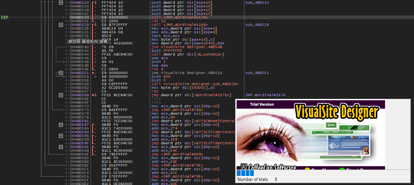The image size is (414, 185).
Task: Select "mov byte ptr ds:[592D5C],al" instruction
Action: click(x=183, y=87)
